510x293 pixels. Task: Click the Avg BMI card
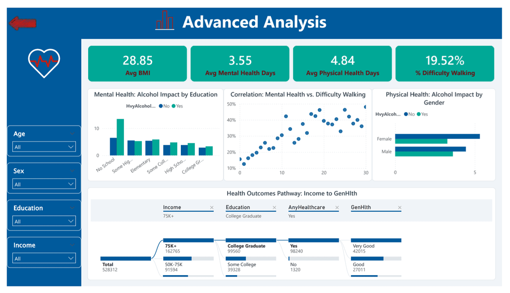137,63
